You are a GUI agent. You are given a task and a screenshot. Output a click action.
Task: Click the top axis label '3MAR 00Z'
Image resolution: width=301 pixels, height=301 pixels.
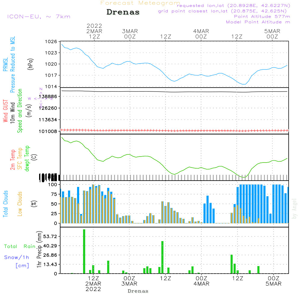tap(130, 34)
